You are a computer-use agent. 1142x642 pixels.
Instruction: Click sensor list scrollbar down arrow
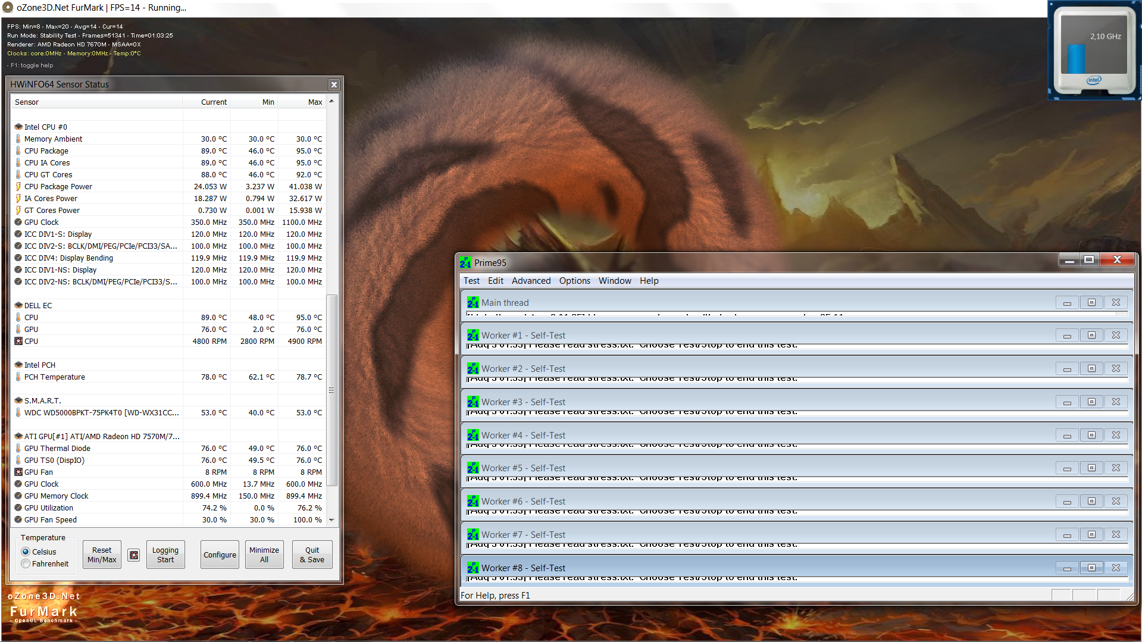331,519
